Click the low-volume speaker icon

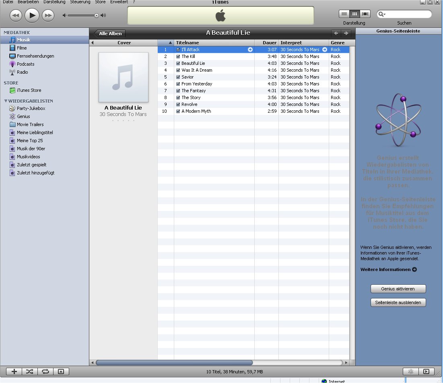pos(64,15)
